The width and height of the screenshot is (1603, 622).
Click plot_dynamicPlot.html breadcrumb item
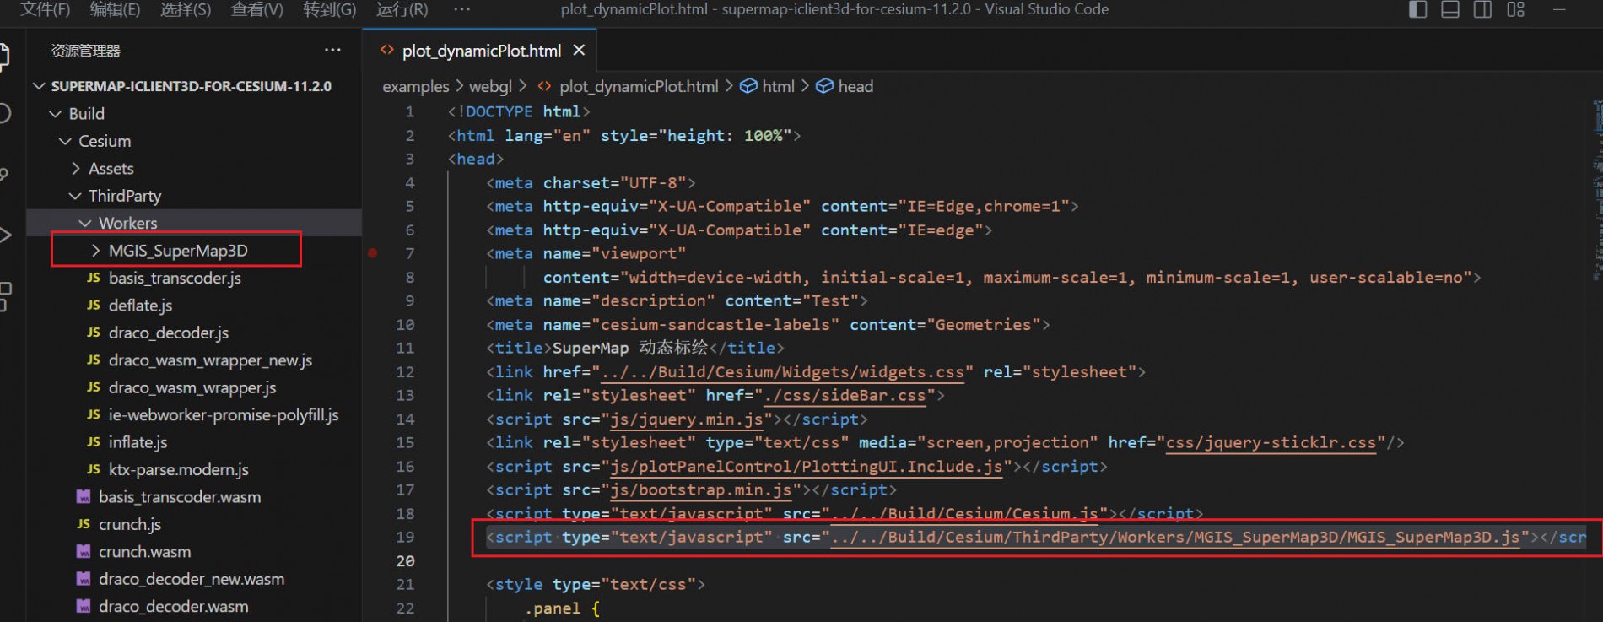[638, 86]
